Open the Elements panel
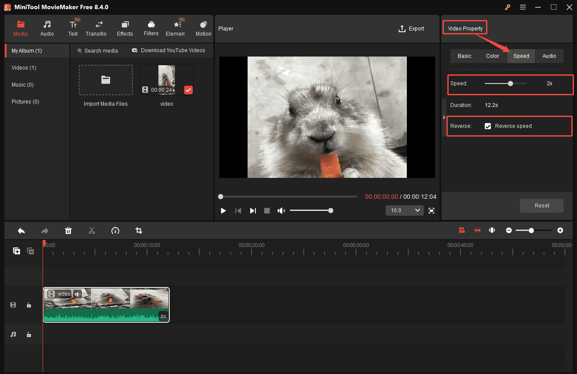 176,28
